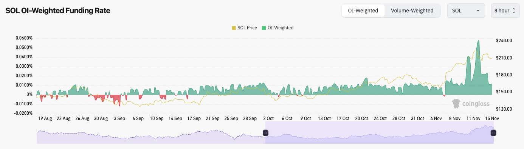Click the 2 Oct date label
524x149 pixels.
click(268, 119)
